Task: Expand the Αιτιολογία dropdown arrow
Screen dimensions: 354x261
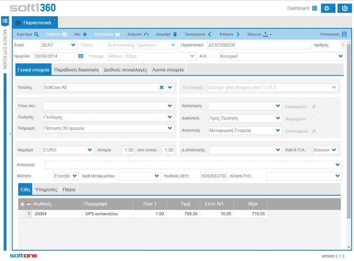Action: (337, 165)
